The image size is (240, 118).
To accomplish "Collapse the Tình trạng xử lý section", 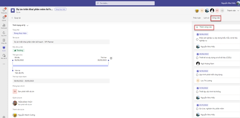I will [27, 25].
